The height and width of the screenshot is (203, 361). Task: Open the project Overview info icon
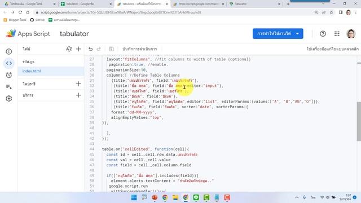(9, 51)
